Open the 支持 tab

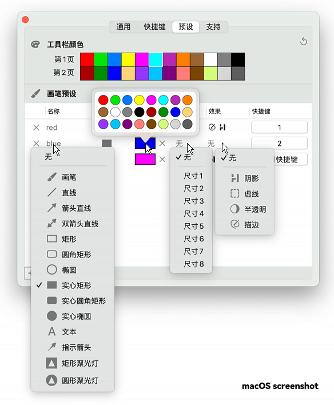(213, 27)
